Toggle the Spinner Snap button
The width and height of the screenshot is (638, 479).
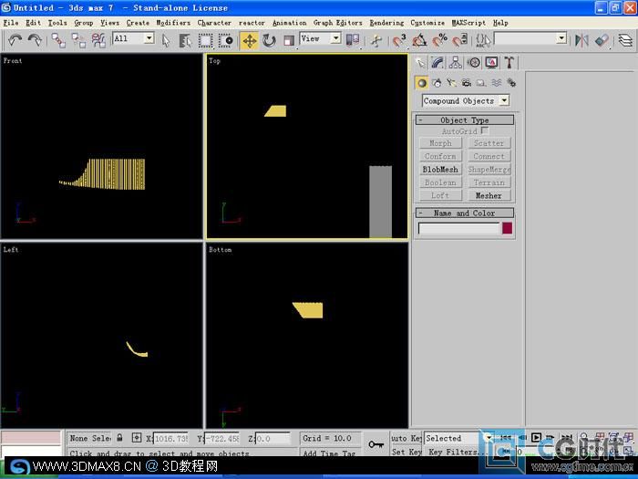click(459, 40)
